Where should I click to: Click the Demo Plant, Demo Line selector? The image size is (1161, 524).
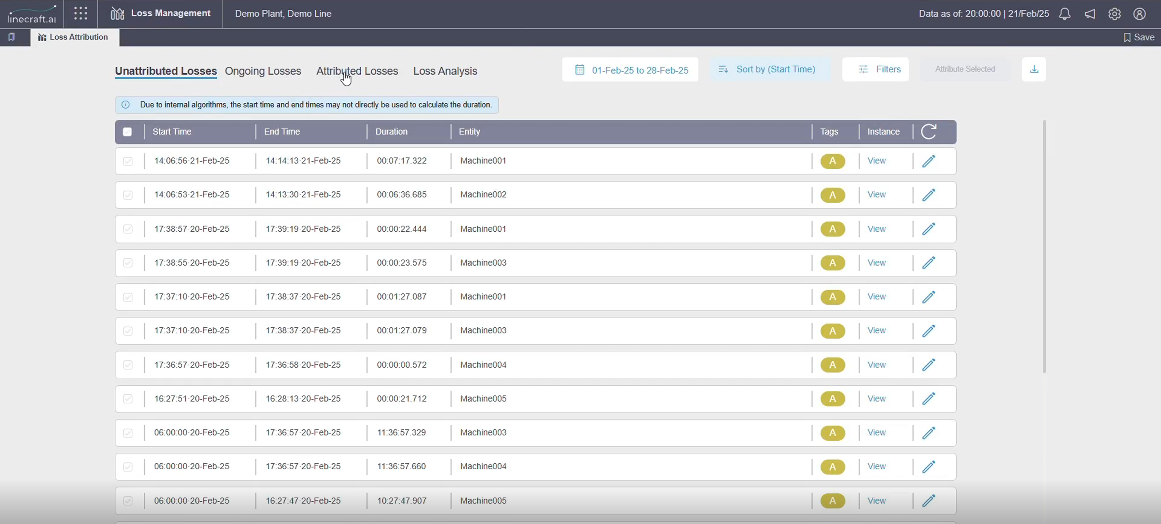pyautogui.click(x=283, y=14)
